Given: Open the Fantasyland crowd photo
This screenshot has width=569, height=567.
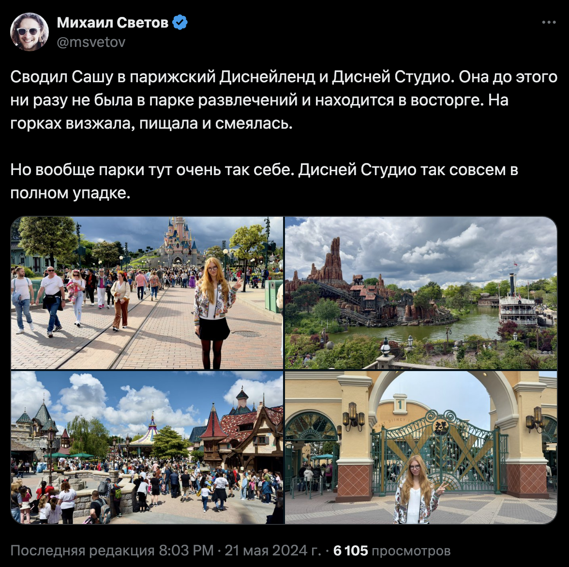Looking at the screenshot, I should tap(147, 448).
